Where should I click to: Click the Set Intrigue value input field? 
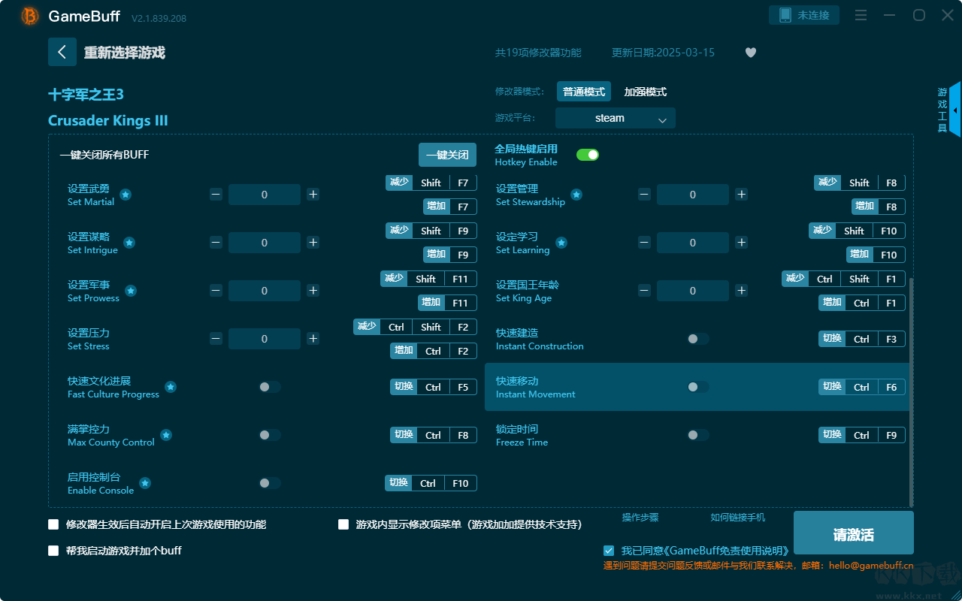[264, 243]
